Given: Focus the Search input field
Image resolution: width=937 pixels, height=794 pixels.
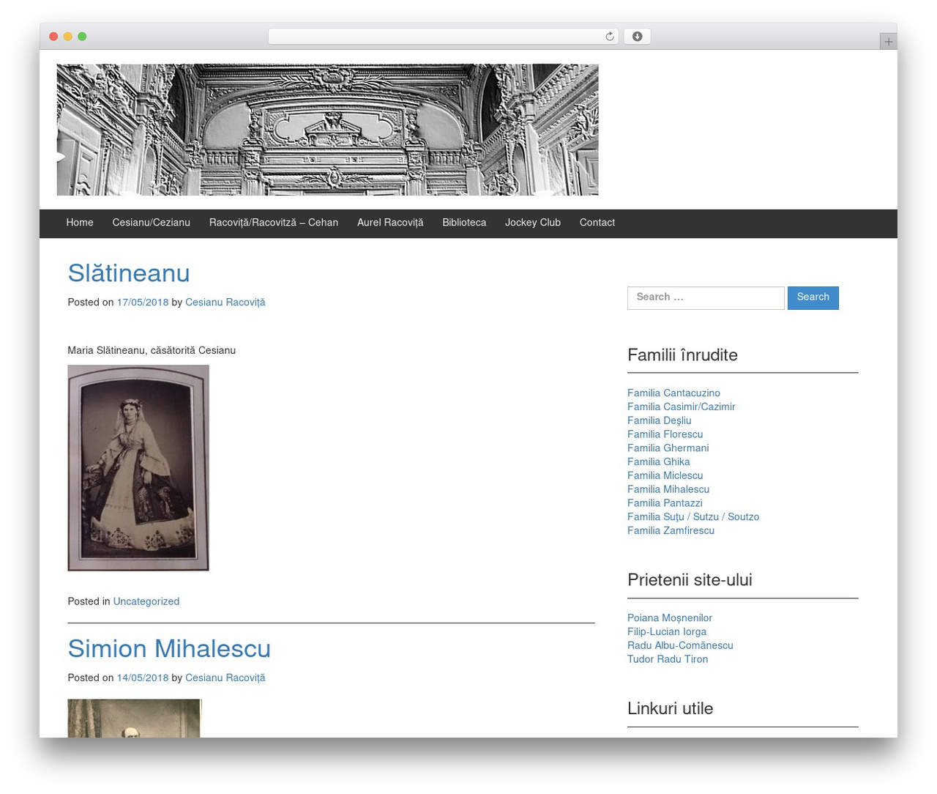Looking at the screenshot, I should [706, 297].
